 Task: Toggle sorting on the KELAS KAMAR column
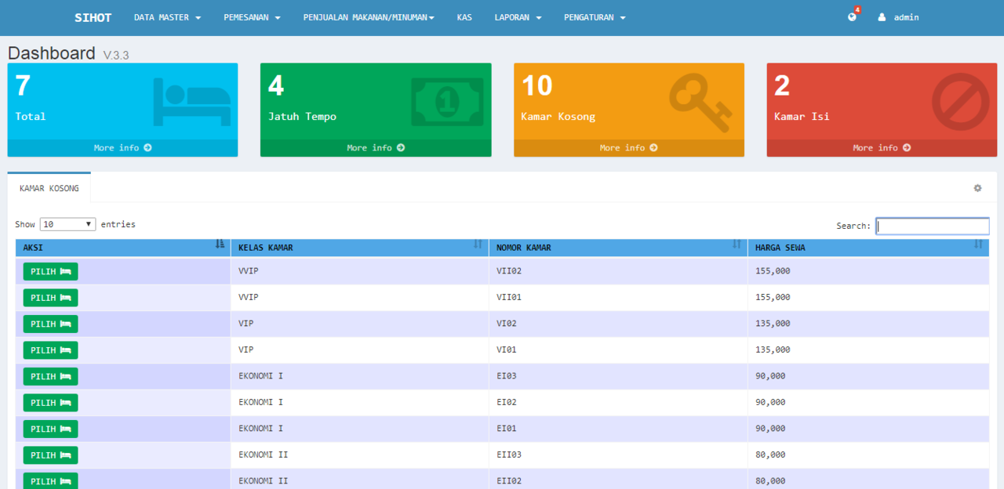[478, 245]
